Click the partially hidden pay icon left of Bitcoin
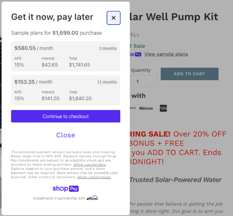 pos(133,108)
